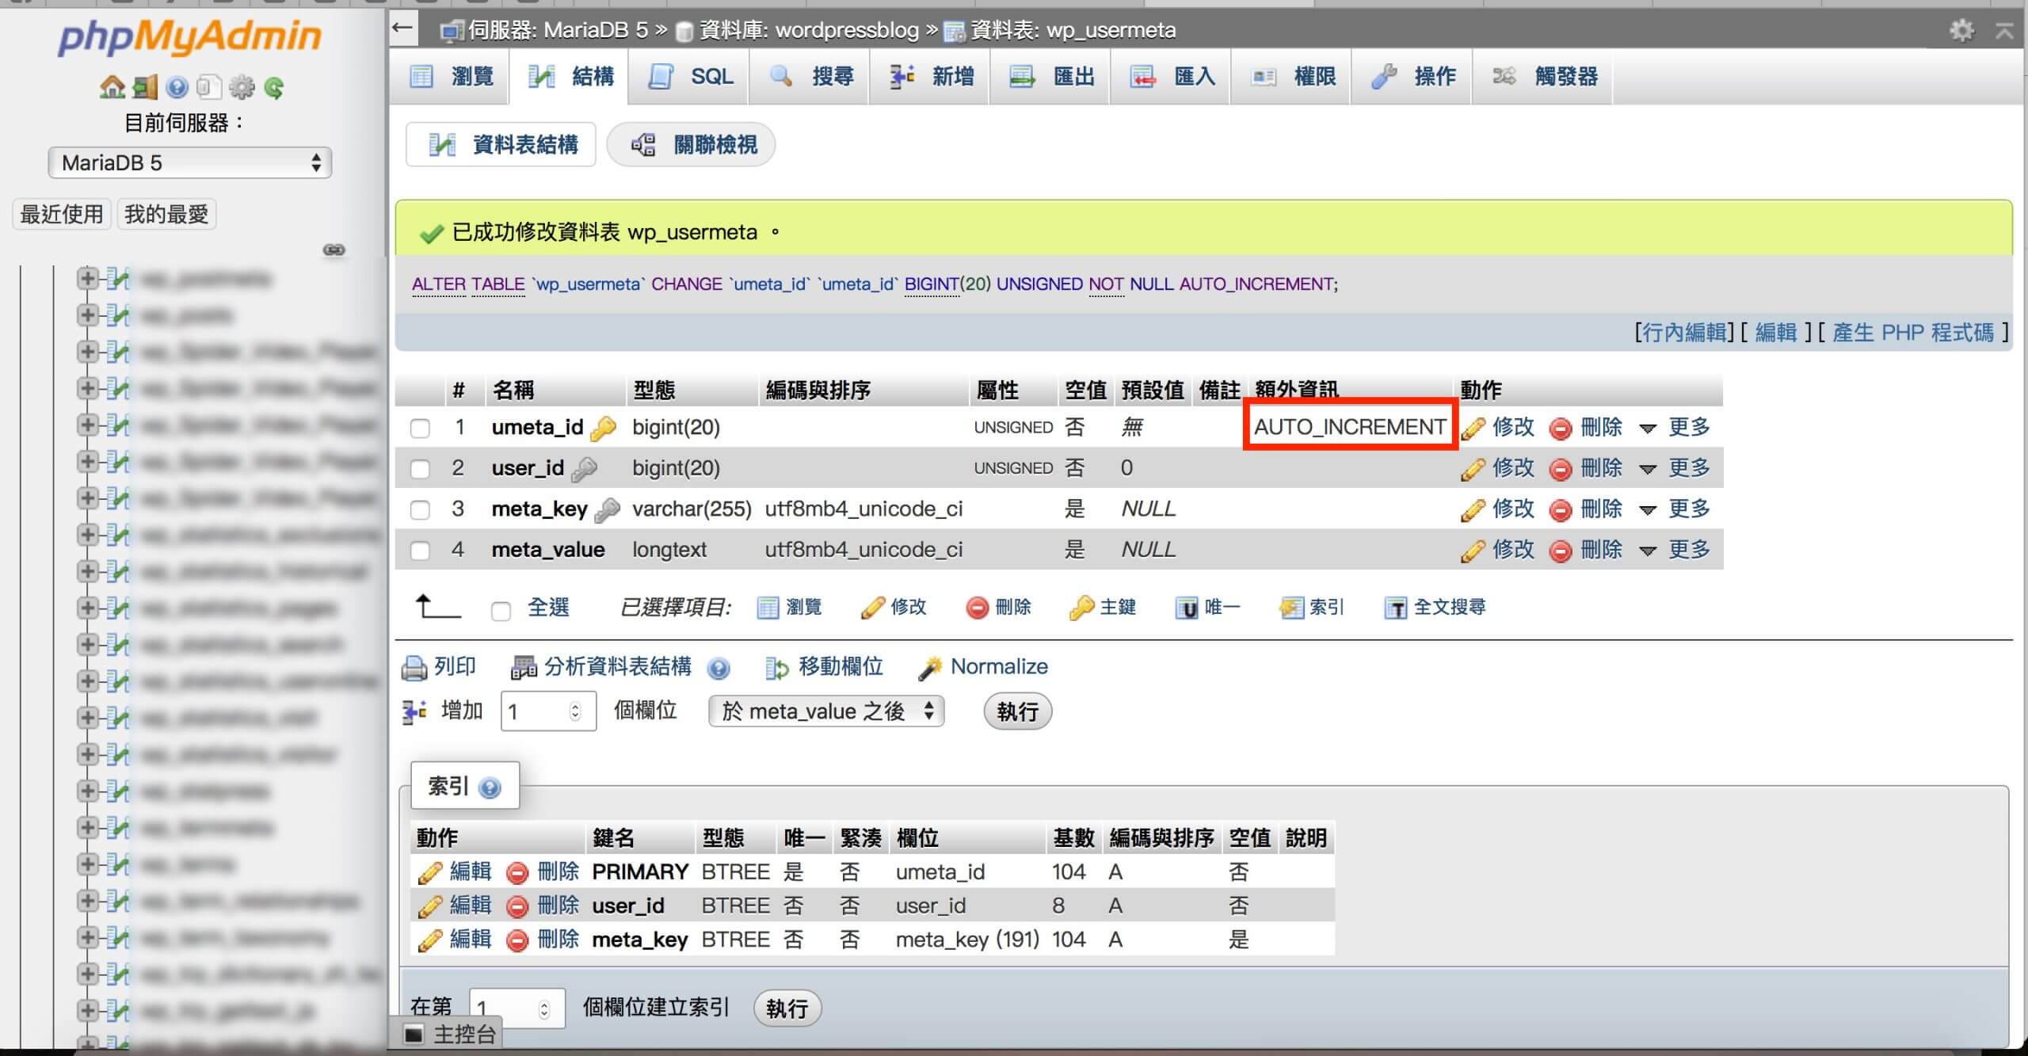
Task: Reload navigation panel with green refresh icon
Action: pos(274,87)
